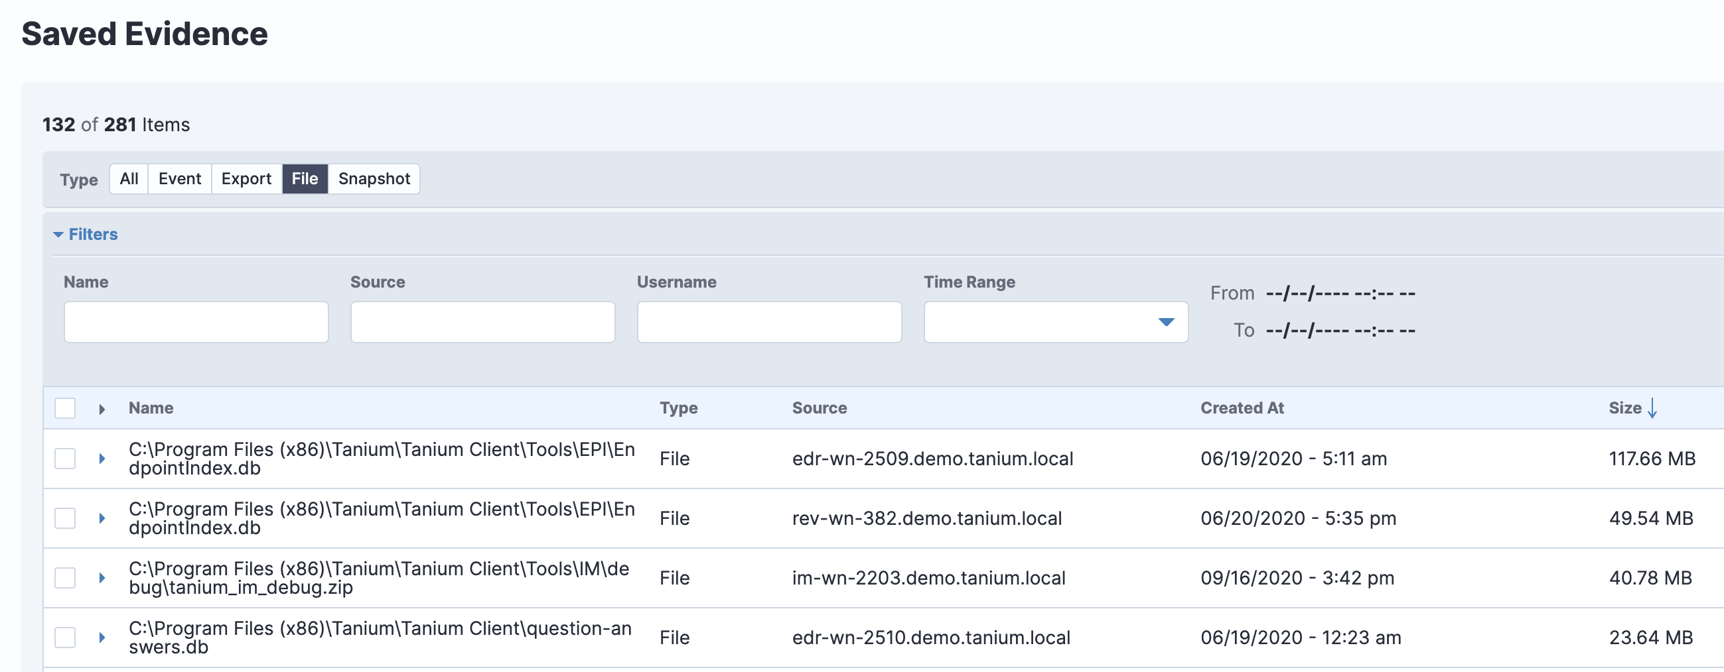1724x672 pixels.
Task: Click date 09/16/2020 - 3:42 pm
Action: tap(1297, 578)
